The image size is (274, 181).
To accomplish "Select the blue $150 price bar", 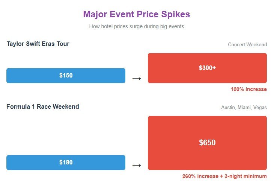I will click(x=66, y=76).
